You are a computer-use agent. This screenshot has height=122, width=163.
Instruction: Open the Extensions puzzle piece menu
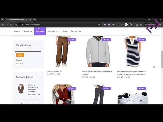pos(130,24)
